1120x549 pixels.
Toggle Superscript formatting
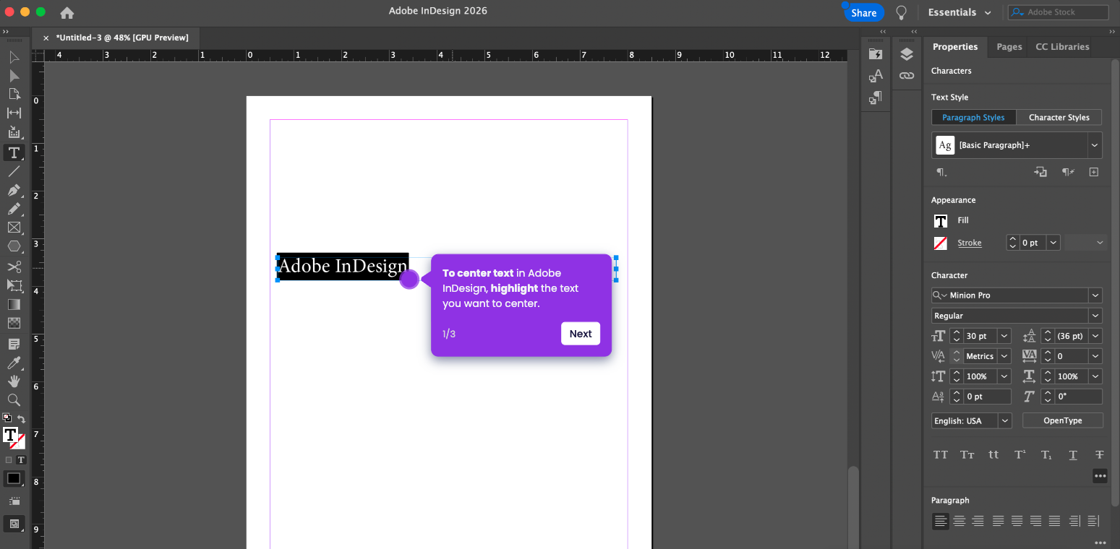click(1020, 454)
